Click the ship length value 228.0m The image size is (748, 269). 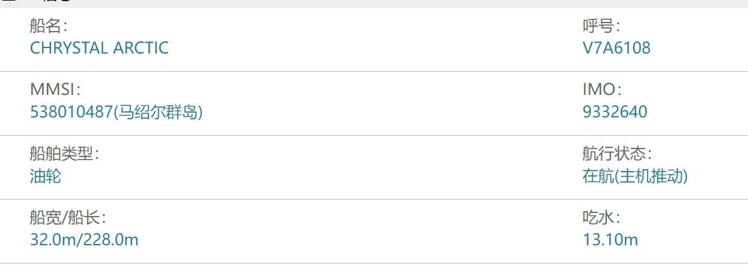[110, 240]
